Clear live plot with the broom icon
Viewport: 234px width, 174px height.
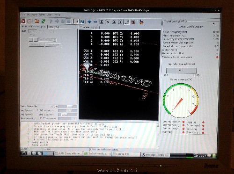click(141, 22)
